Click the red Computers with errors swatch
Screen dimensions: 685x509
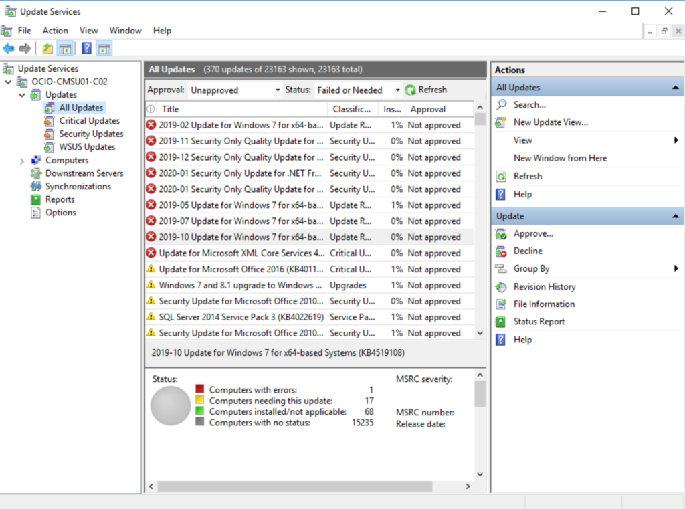199,389
